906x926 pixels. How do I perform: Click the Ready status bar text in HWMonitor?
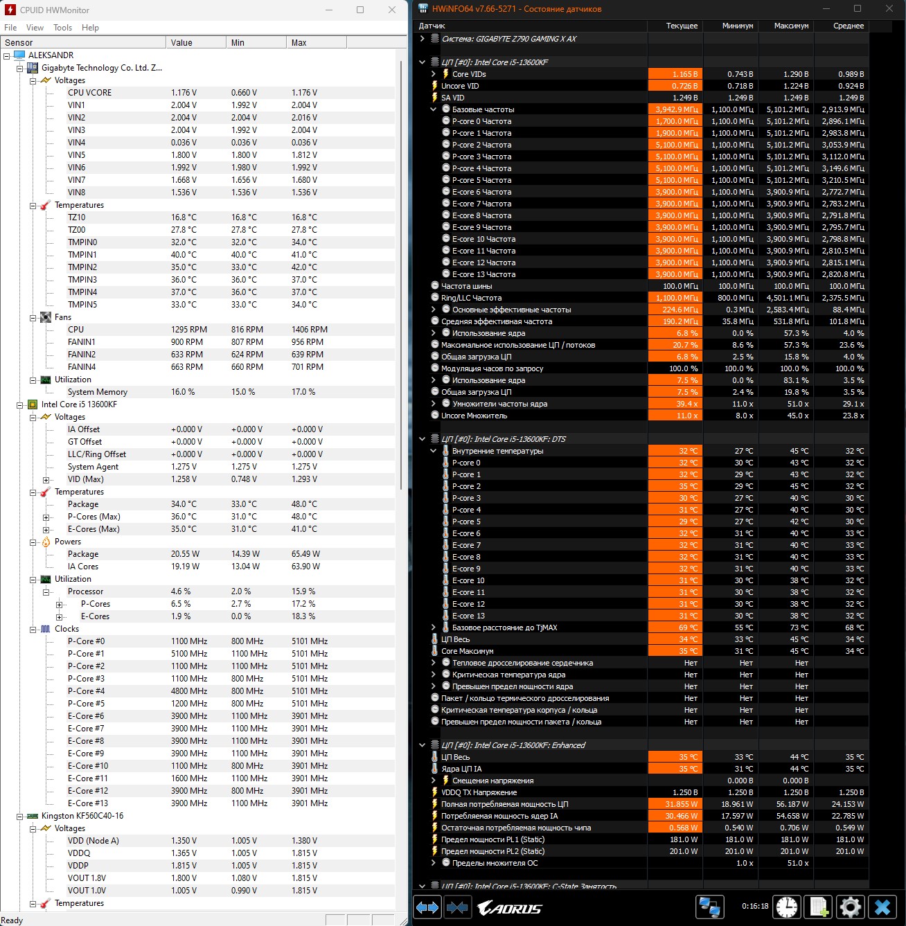point(12,920)
